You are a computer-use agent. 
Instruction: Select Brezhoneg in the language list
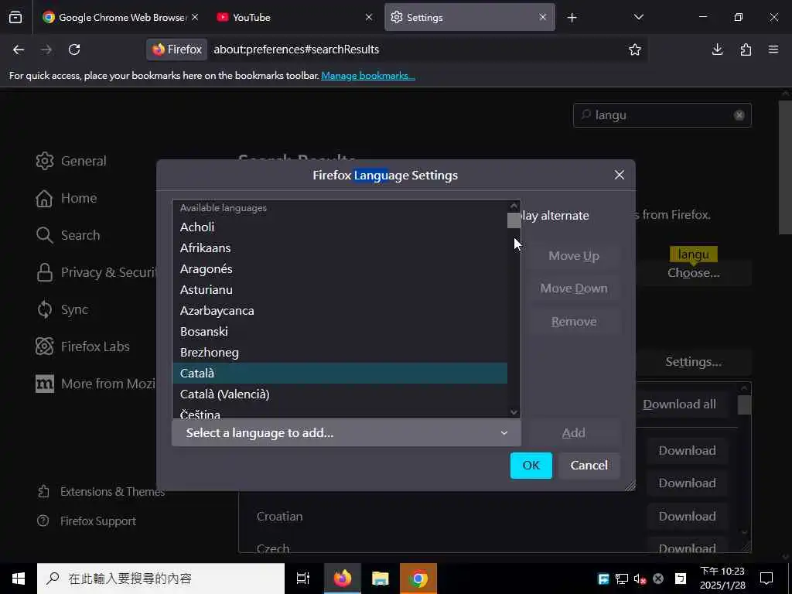tap(340, 353)
